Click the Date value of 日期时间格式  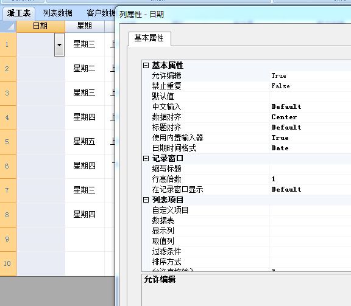[x=280, y=148]
